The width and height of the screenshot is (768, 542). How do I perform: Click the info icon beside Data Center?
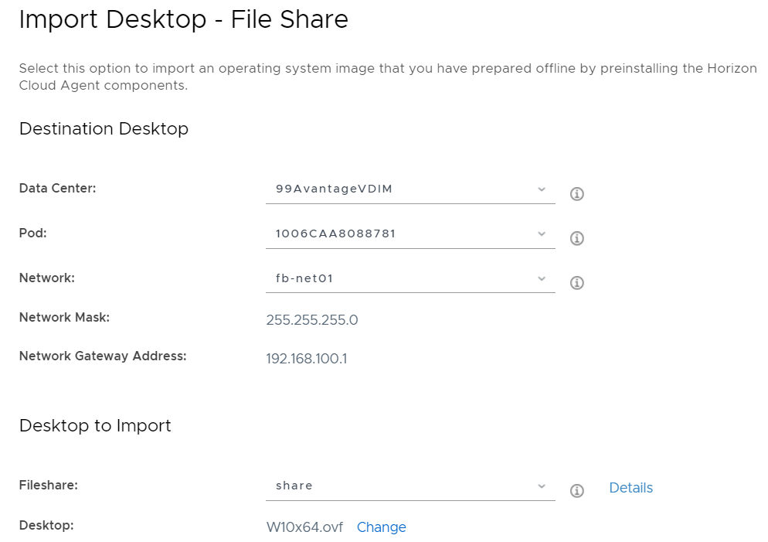pos(576,193)
